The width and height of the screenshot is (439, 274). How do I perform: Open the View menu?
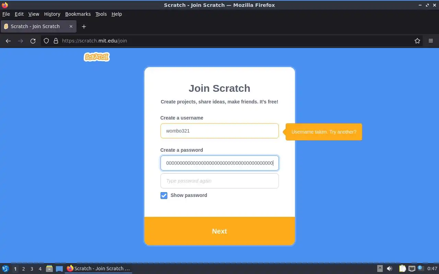pyautogui.click(x=34, y=14)
